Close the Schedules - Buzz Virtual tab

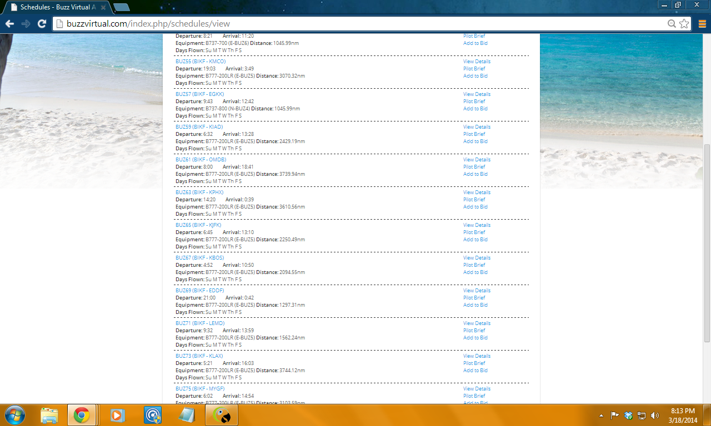(103, 8)
